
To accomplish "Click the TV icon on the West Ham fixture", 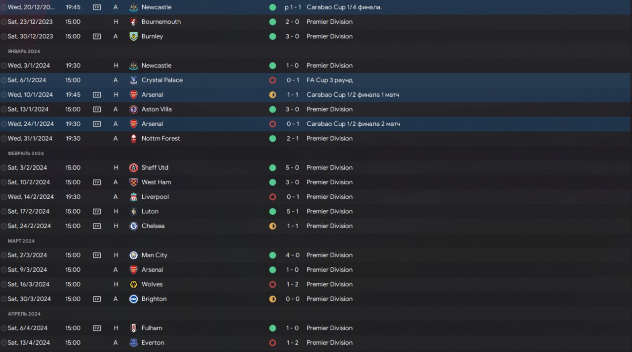I will [97, 182].
